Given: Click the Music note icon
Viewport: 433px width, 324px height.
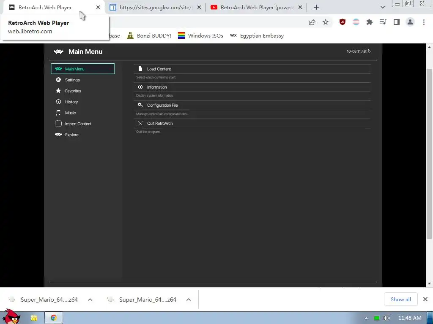Looking at the screenshot, I should click(x=58, y=113).
